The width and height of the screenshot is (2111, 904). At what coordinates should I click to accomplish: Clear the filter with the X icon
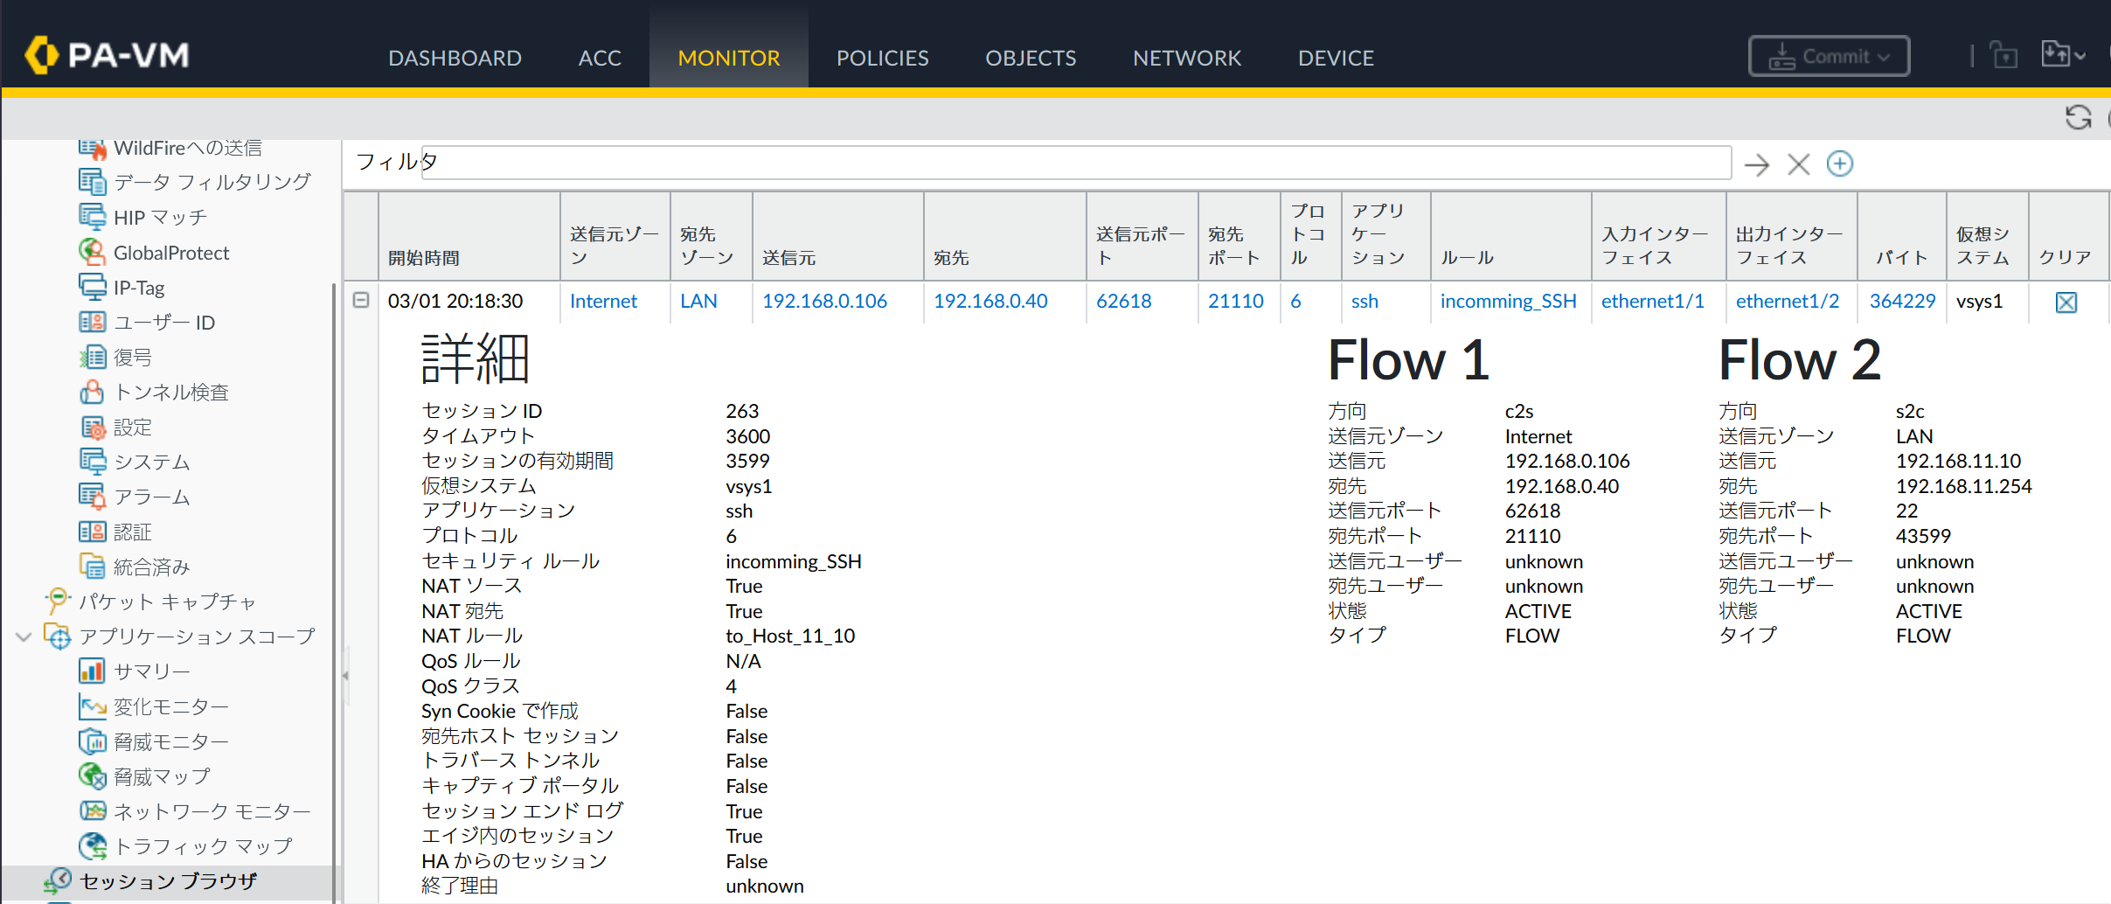[x=1798, y=164]
